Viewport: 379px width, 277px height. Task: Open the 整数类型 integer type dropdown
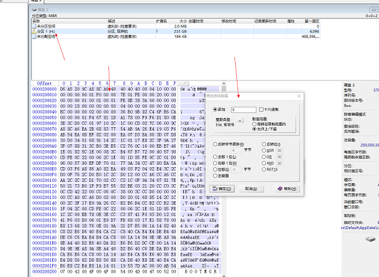point(240,120)
